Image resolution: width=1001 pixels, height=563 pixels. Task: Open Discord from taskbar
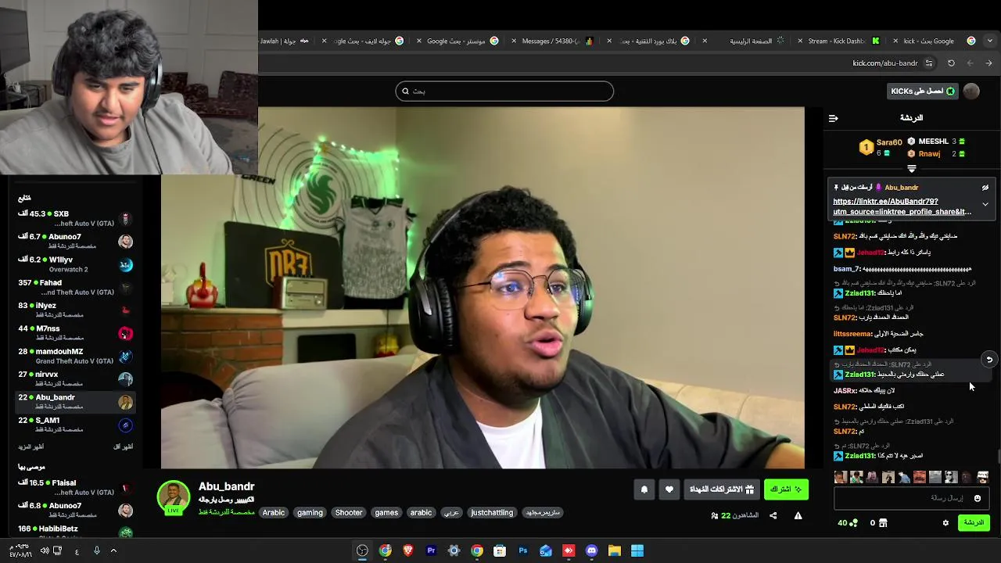(x=592, y=551)
